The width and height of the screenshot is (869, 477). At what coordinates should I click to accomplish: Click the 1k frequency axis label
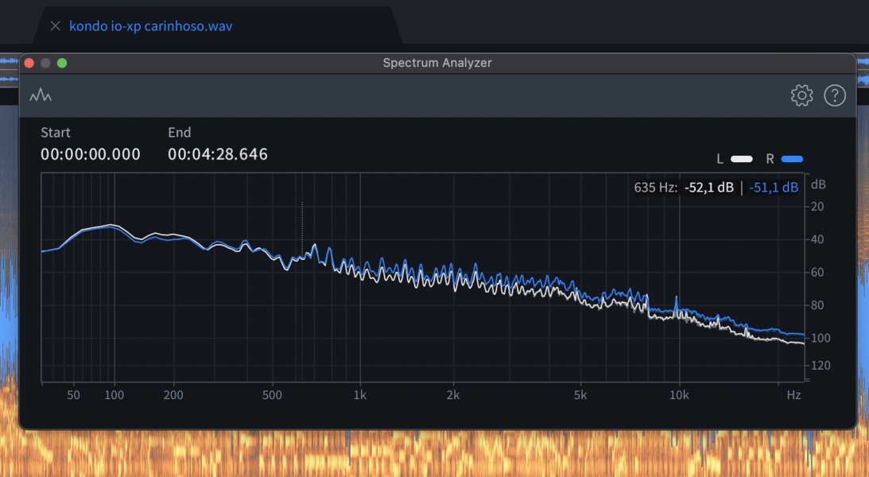pyautogui.click(x=359, y=395)
